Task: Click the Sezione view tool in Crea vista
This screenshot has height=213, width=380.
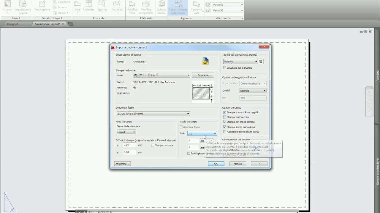Action: (x=102, y=7)
